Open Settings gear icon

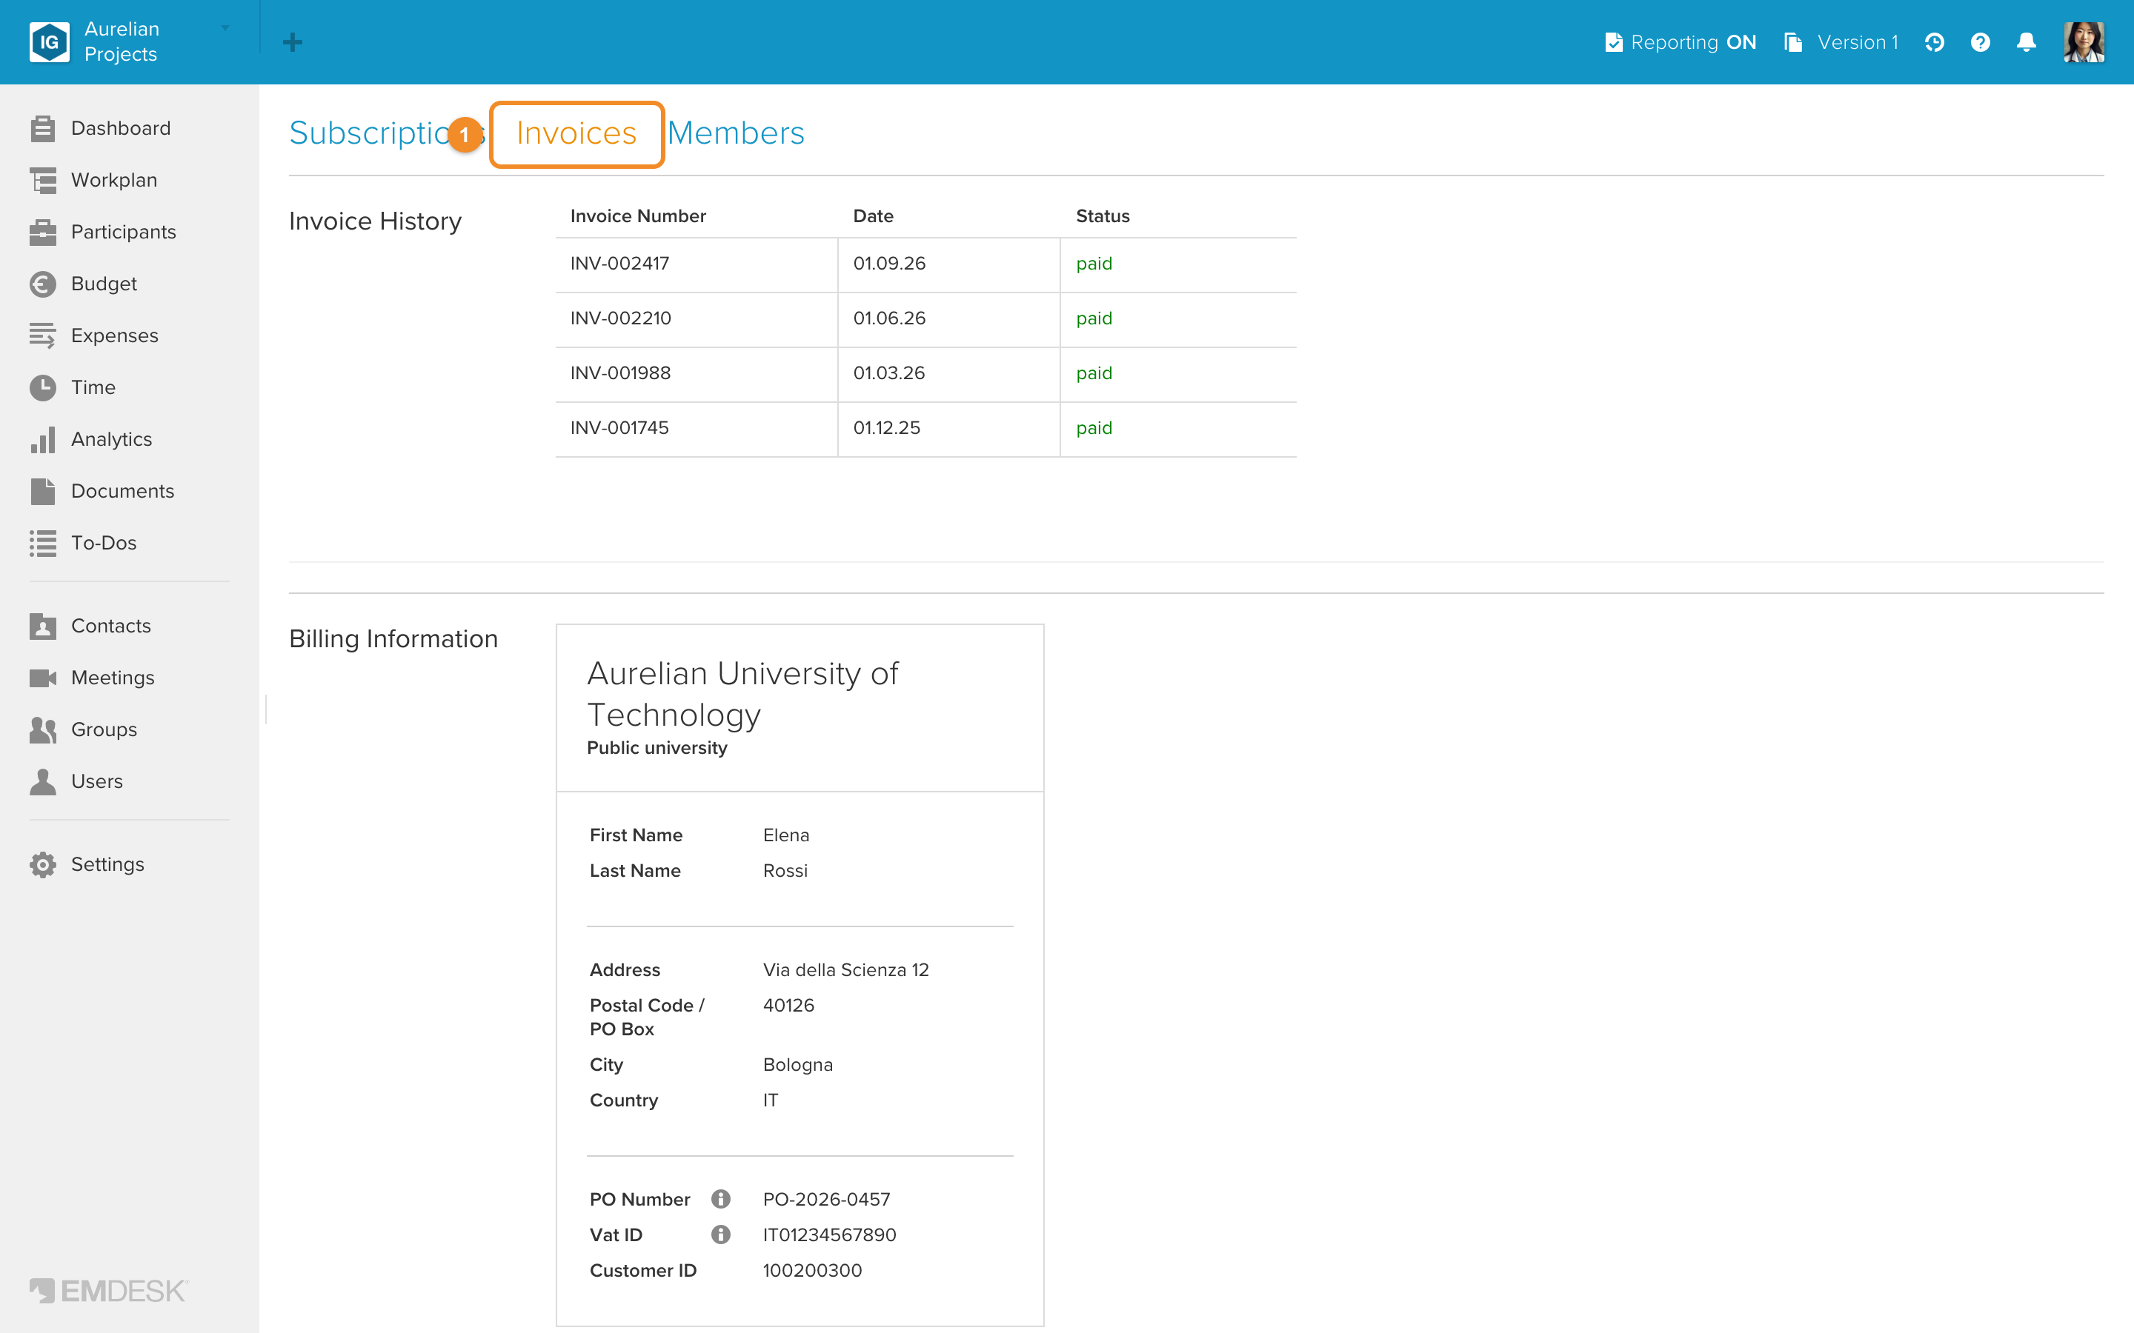click(42, 865)
